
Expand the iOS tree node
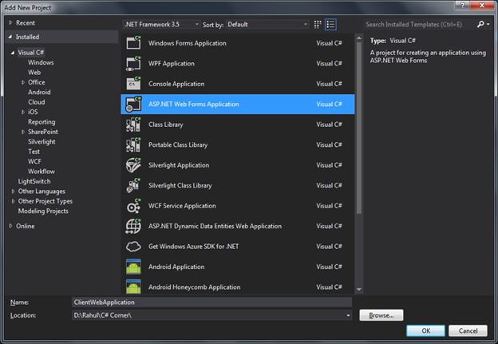click(23, 112)
